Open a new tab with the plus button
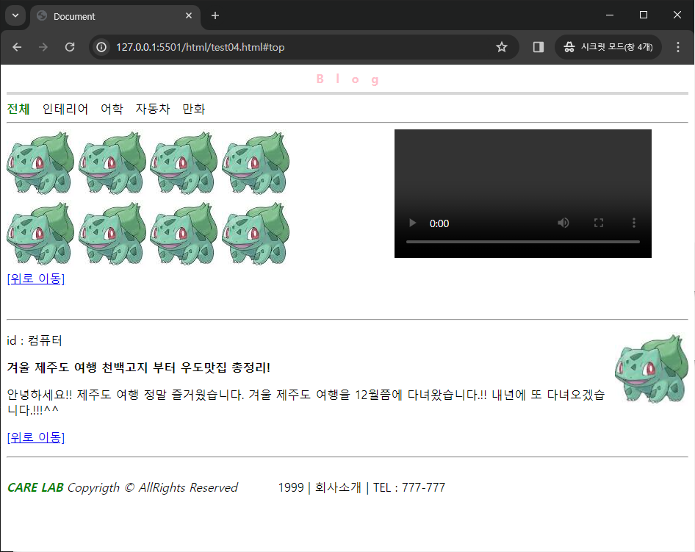The height and width of the screenshot is (552, 695). click(x=215, y=15)
